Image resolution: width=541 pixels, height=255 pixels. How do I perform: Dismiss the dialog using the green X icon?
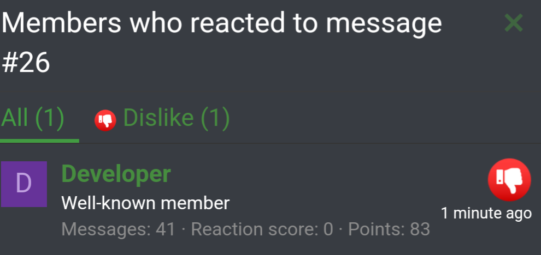513,23
